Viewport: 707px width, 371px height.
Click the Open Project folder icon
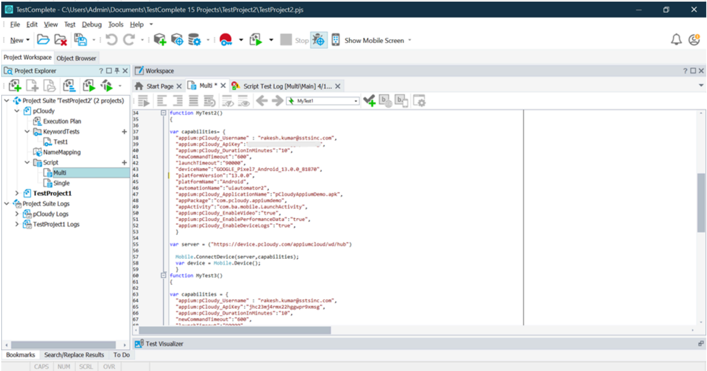pyautogui.click(x=43, y=40)
